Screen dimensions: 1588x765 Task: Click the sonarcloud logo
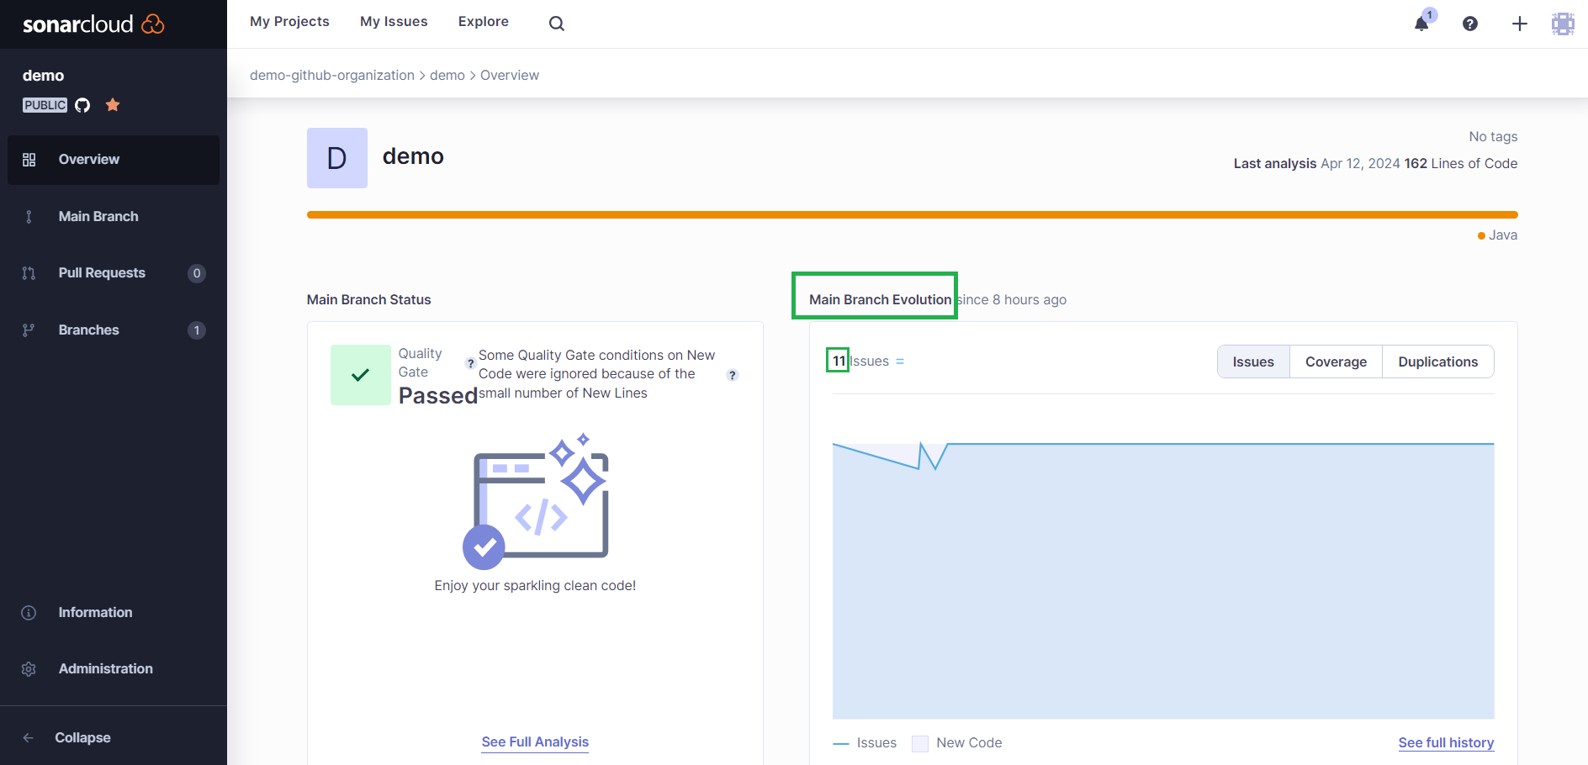pos(91,24)
